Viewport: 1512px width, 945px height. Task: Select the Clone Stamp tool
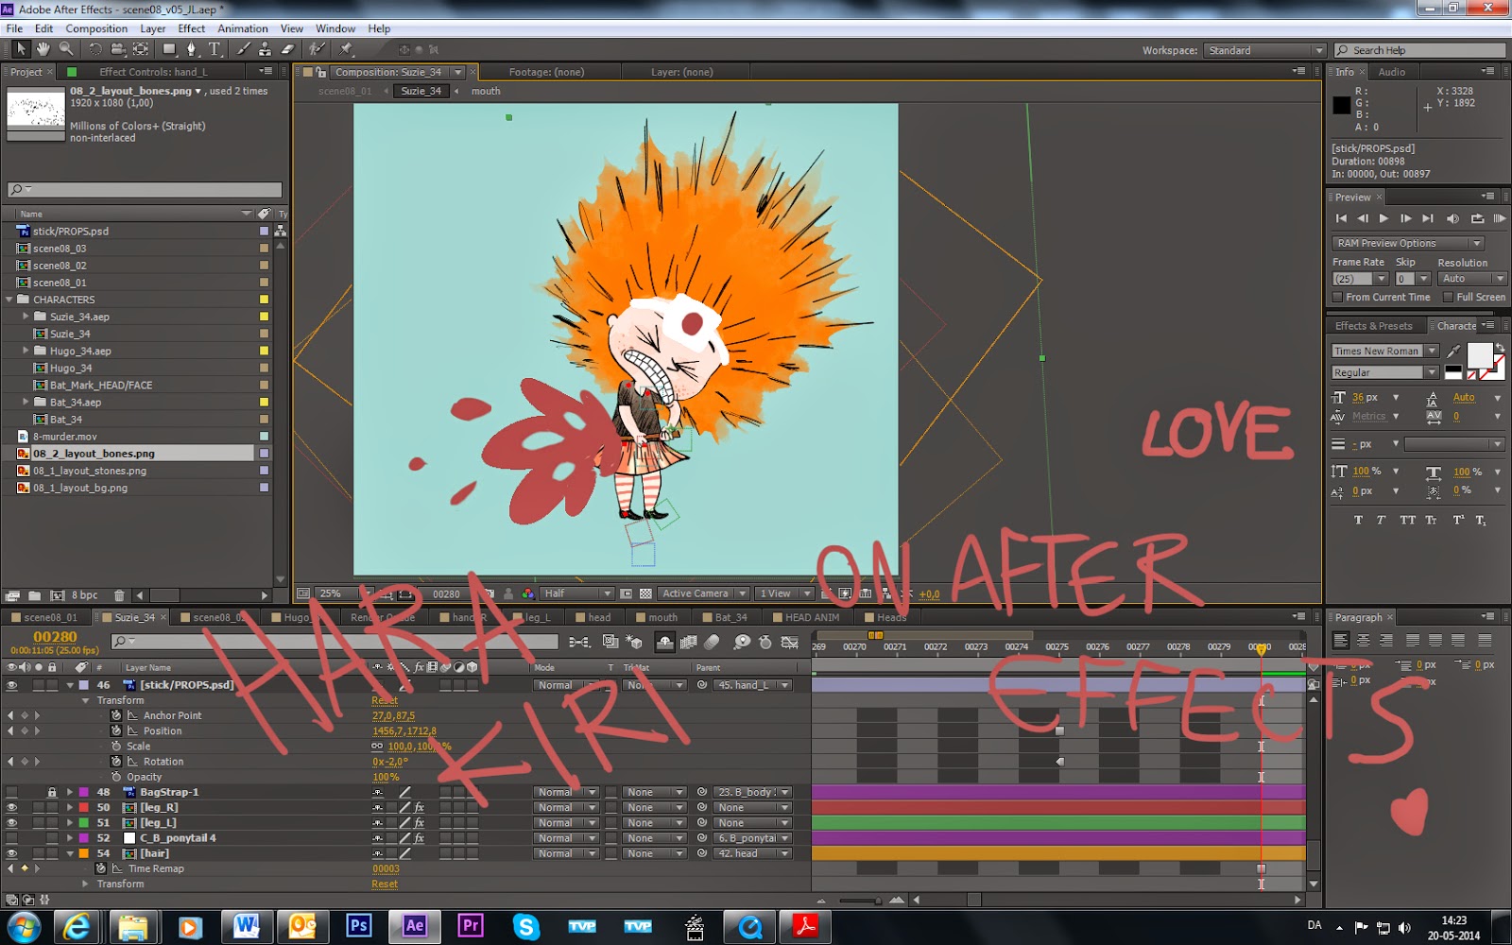(266, 49)
